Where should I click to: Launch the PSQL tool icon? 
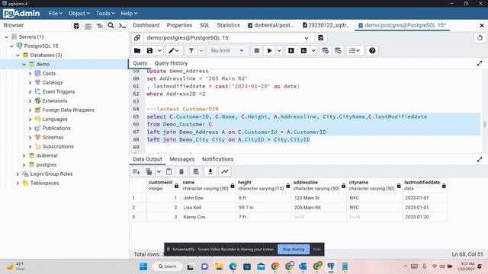pyautogui.click(x=123, y=26)
